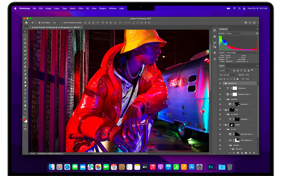Open the Kind layer filter dropdown

(225, 71)
